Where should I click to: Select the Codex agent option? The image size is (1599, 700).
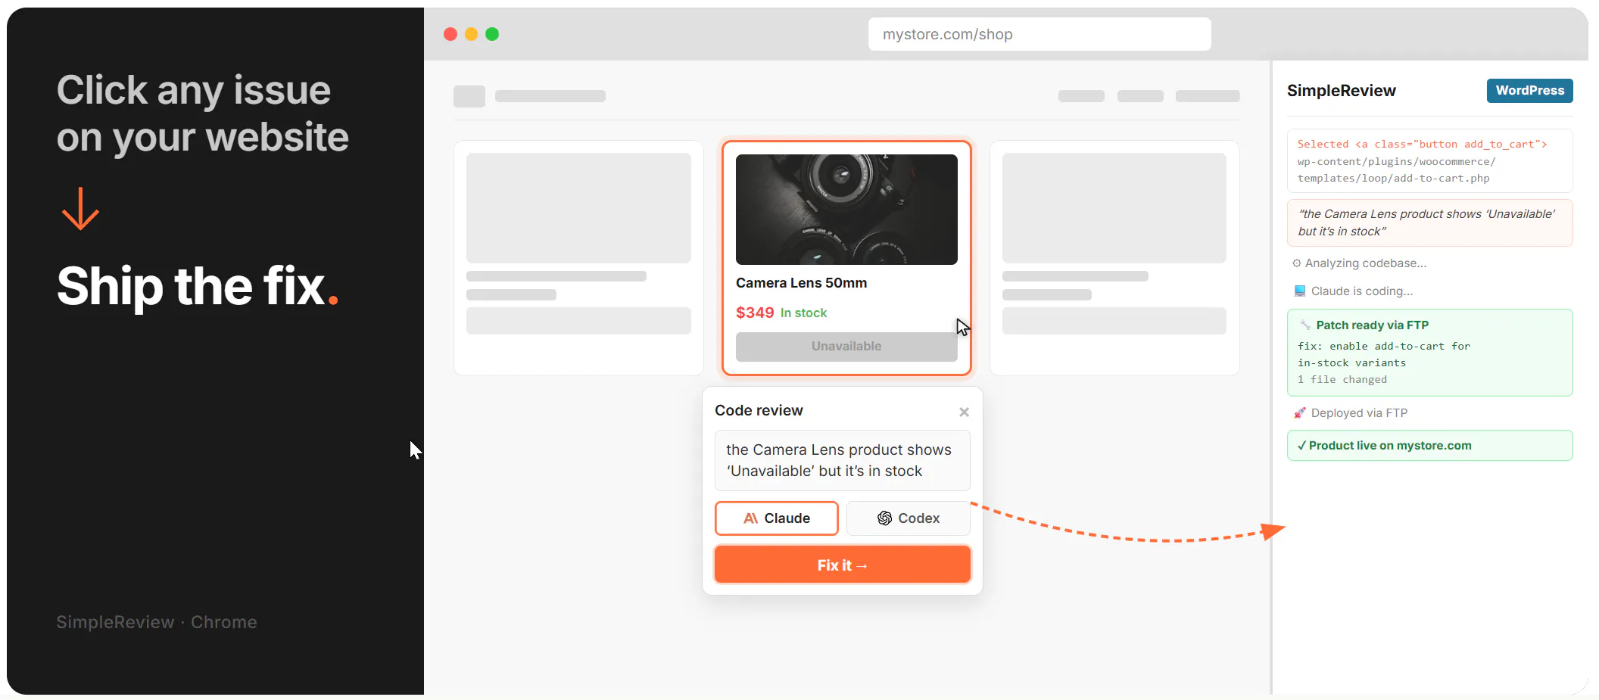tap(909, 518)
